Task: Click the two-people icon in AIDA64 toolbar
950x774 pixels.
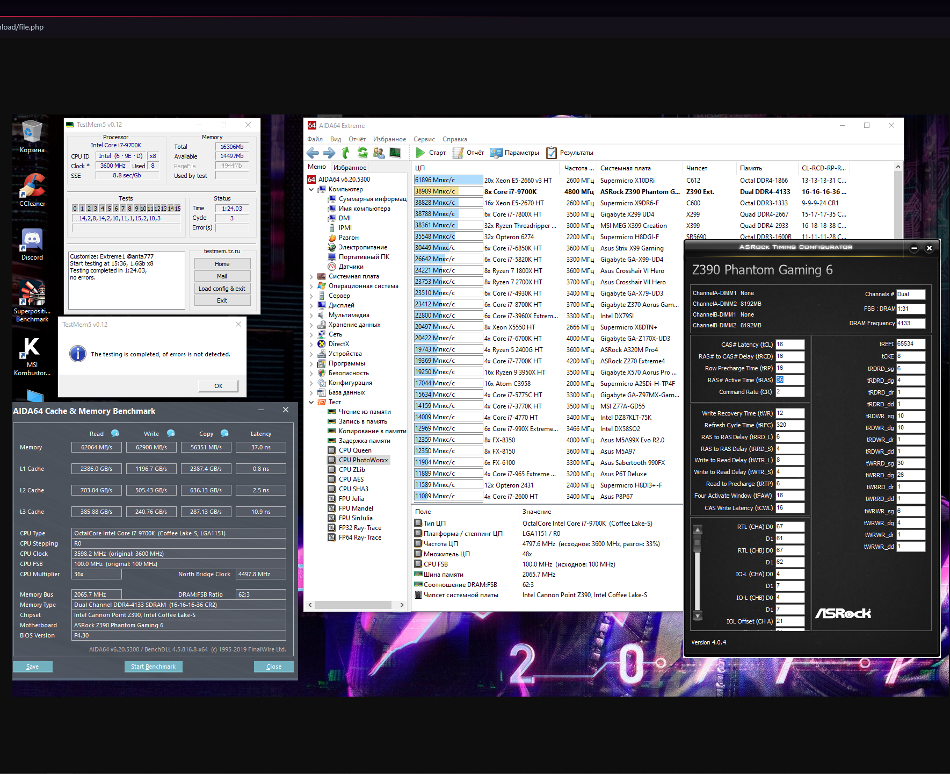Action: 379,153
